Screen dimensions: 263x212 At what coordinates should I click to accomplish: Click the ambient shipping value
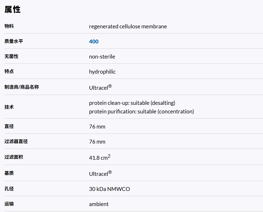click(99, 204)
